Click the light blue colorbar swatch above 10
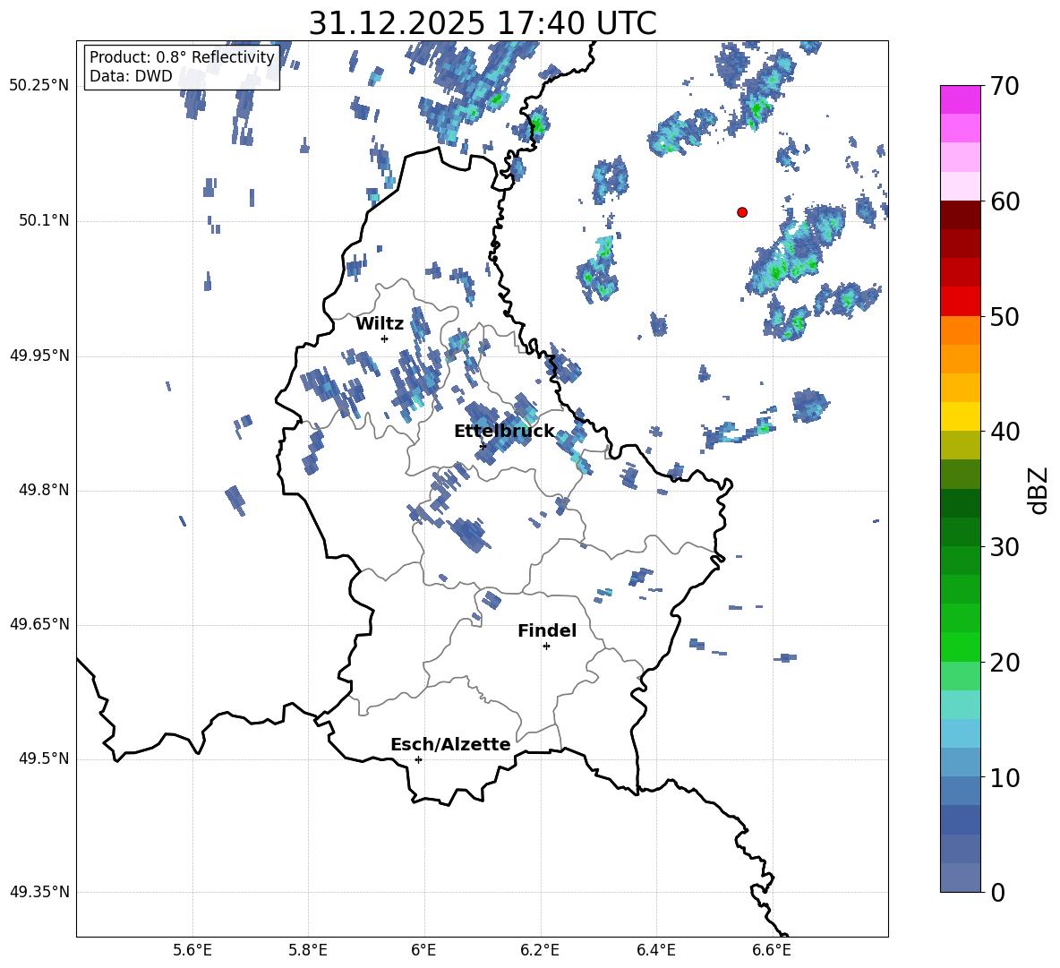Viewport: 1060px width, 968px height. coord(961,763)
